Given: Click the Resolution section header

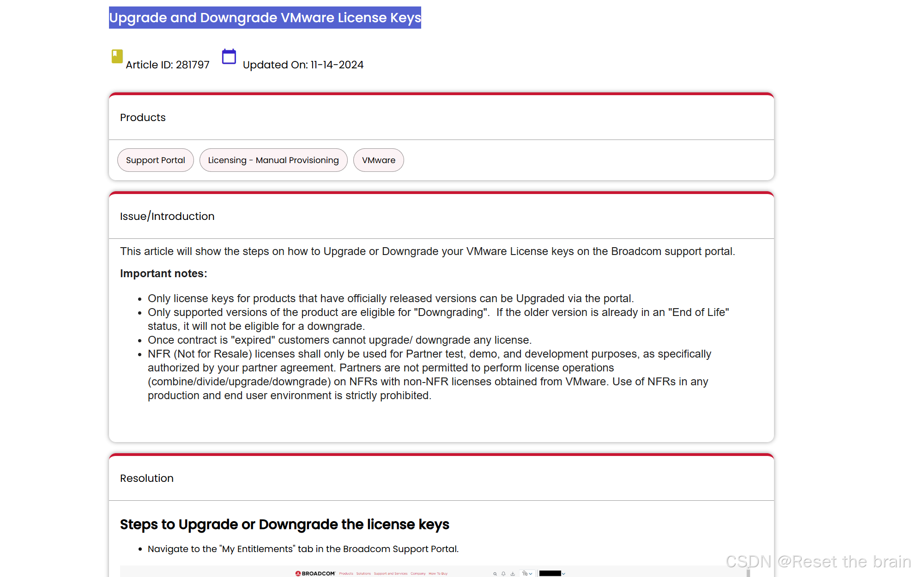Looking at the screenshot, I should (x=147, y=478).
